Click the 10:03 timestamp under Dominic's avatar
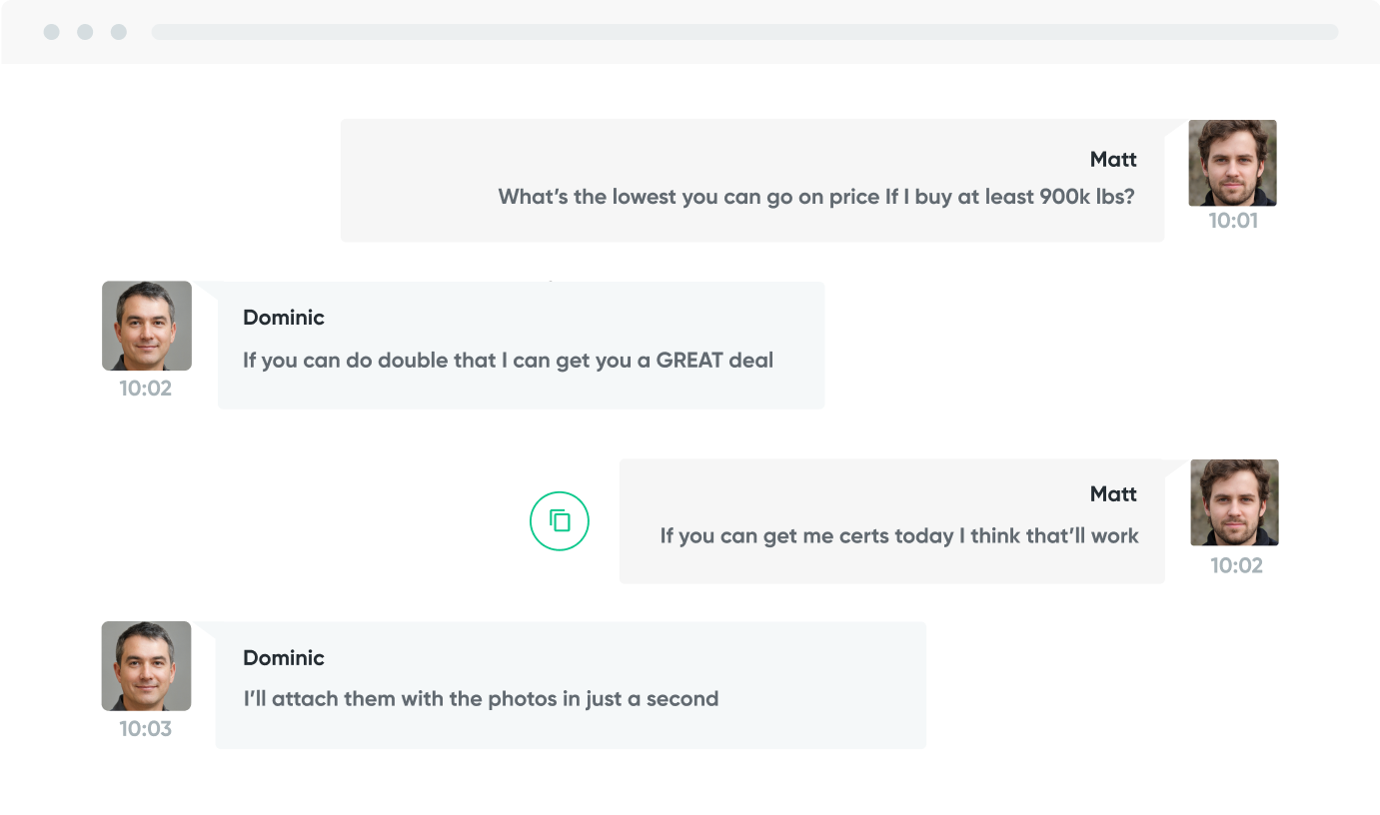 tap(146, 729)
